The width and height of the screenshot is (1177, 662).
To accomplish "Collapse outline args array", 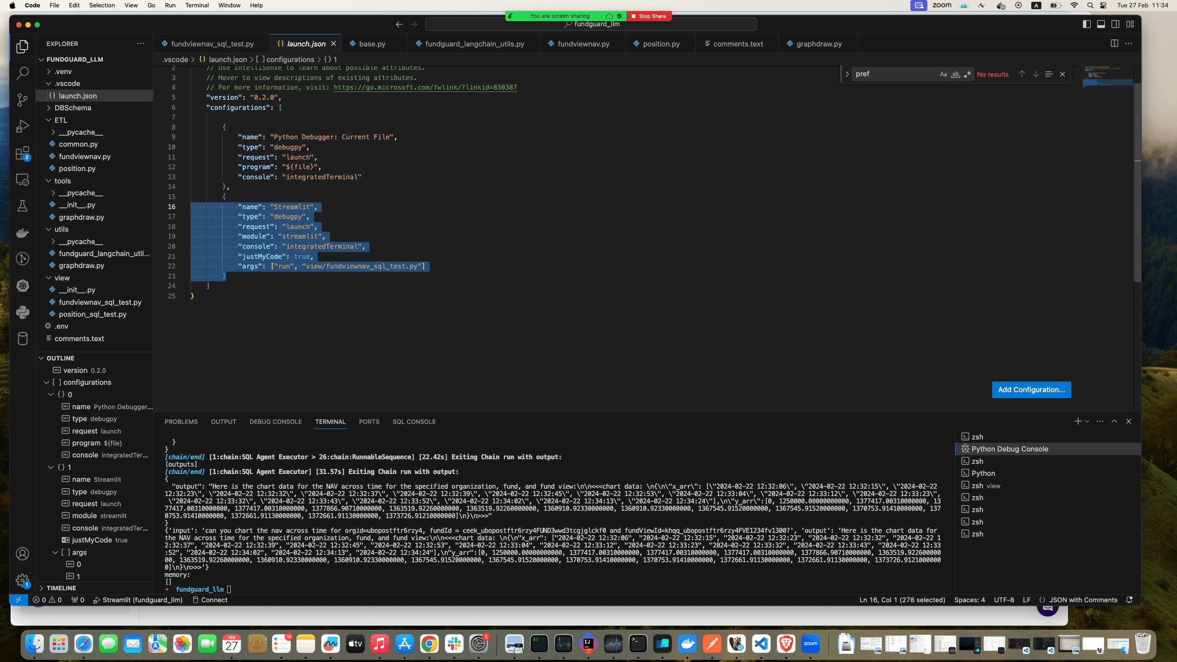I will (55, 553).
